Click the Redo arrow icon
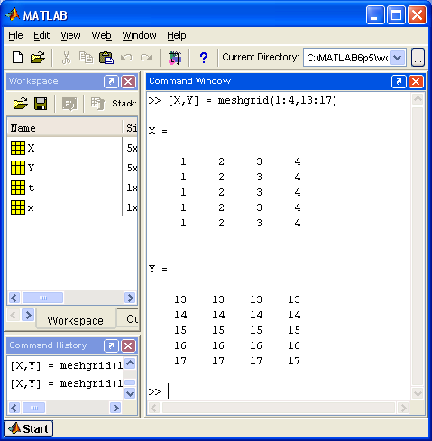The width and height of the screenshot is (432, 441). pyautogui.click(x=146, y=57)
